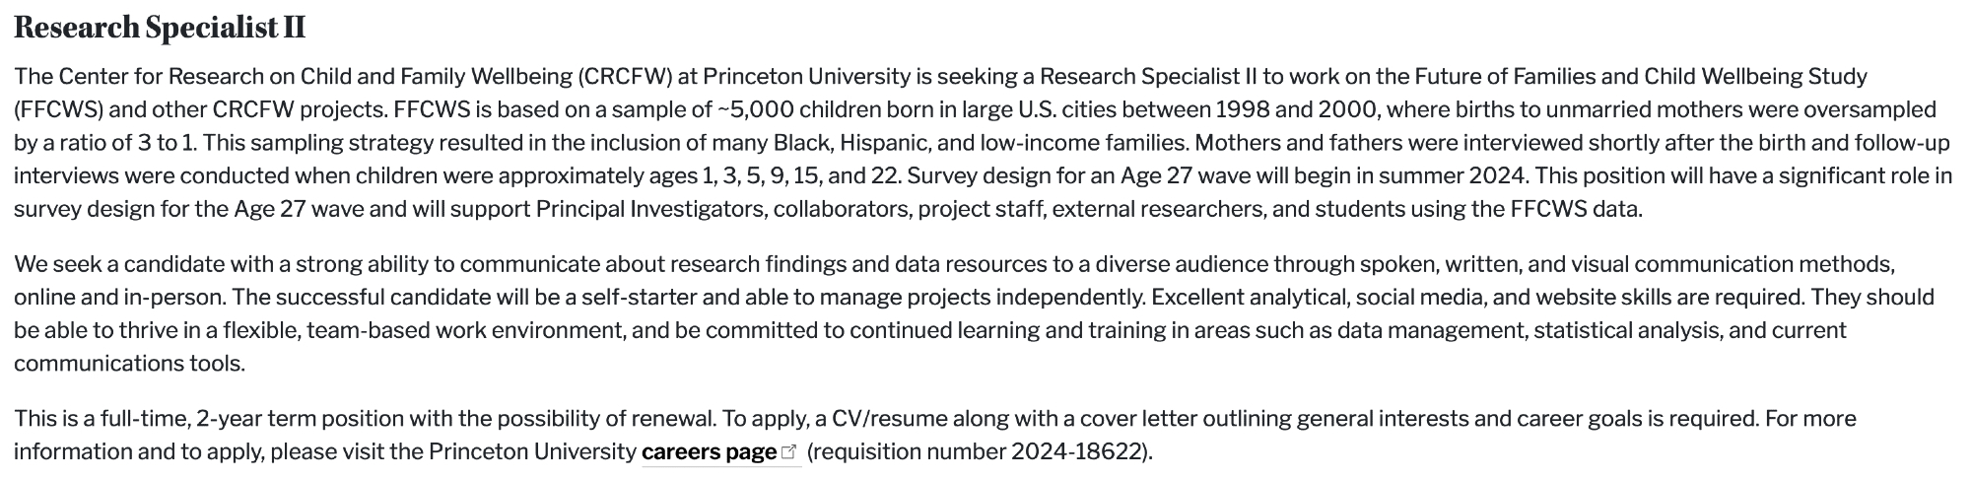
Task: Click the acronym (CRCFW) in the first sentence
Action: pyautogui.click(x=626, y=77)
